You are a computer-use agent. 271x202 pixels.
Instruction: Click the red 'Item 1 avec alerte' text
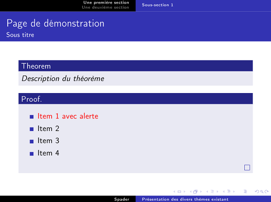(68, 116)
